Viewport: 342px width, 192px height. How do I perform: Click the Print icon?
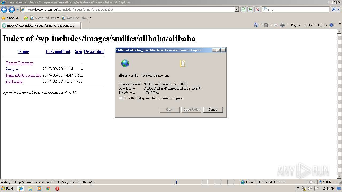tap(282, 25)
